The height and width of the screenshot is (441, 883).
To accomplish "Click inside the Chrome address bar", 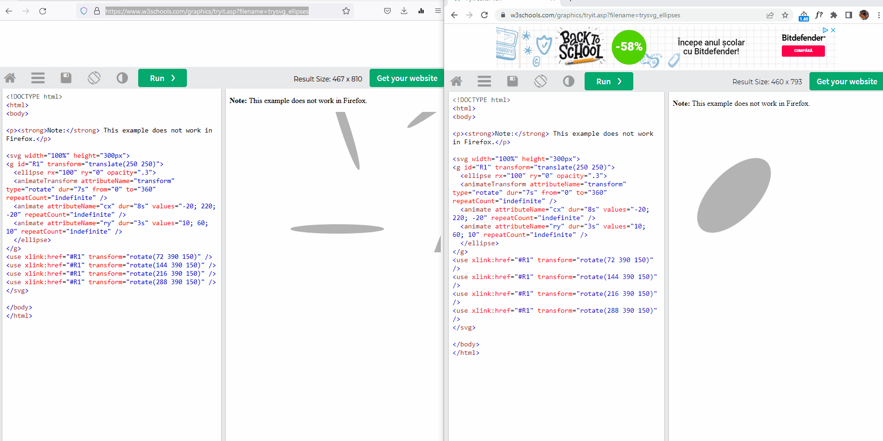I will coord(609,15).
